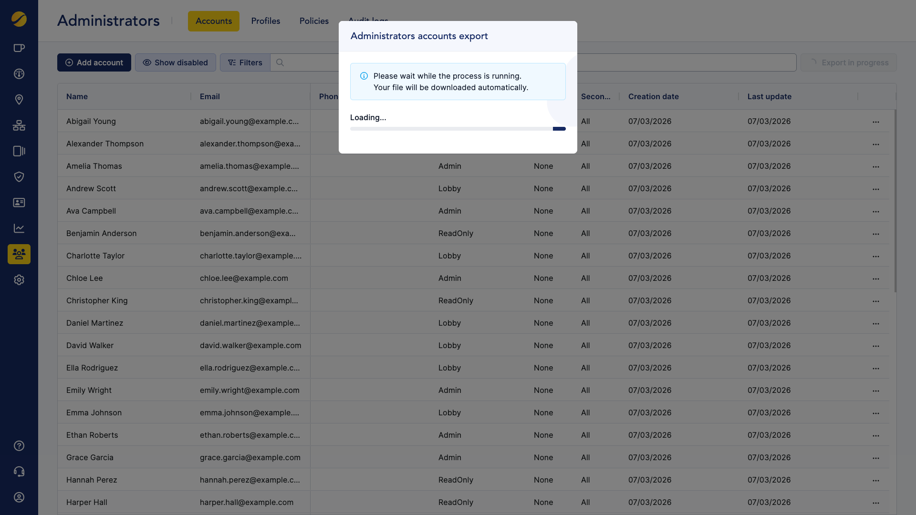This screenshot has height=515, width=916.
Task: Select the administrators people icon in sidebar
Action: click(x=19, y=254)
